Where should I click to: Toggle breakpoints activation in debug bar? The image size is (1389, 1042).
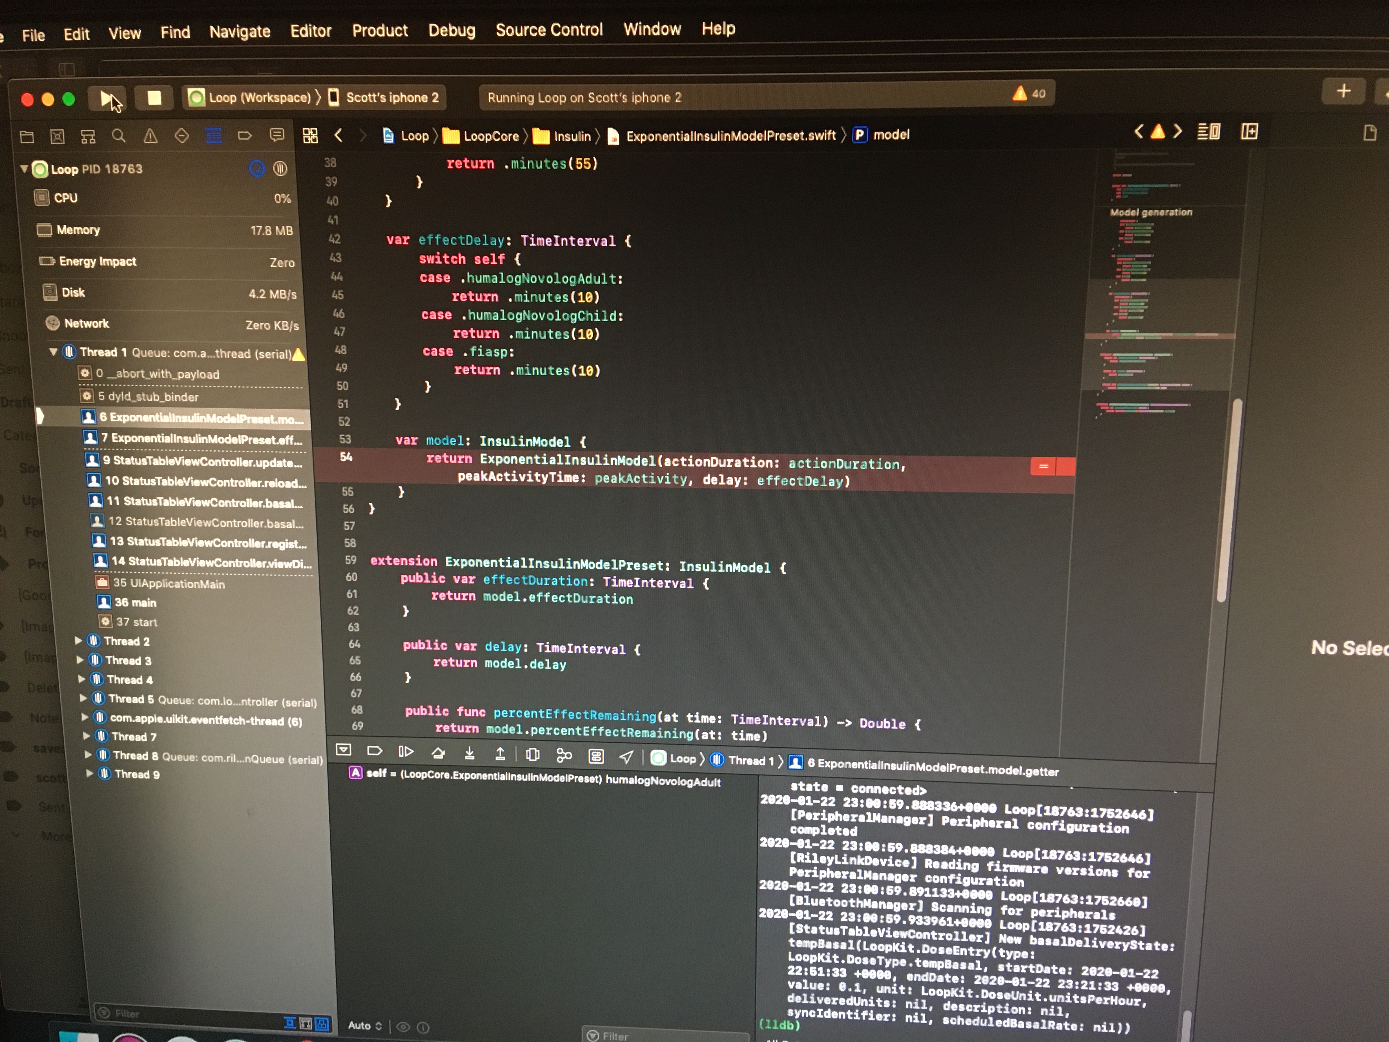(x=375, y=750)
